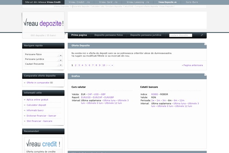
Task: Choose Ultimele 12 luni under Curs valutar
Action: [113, 103]
